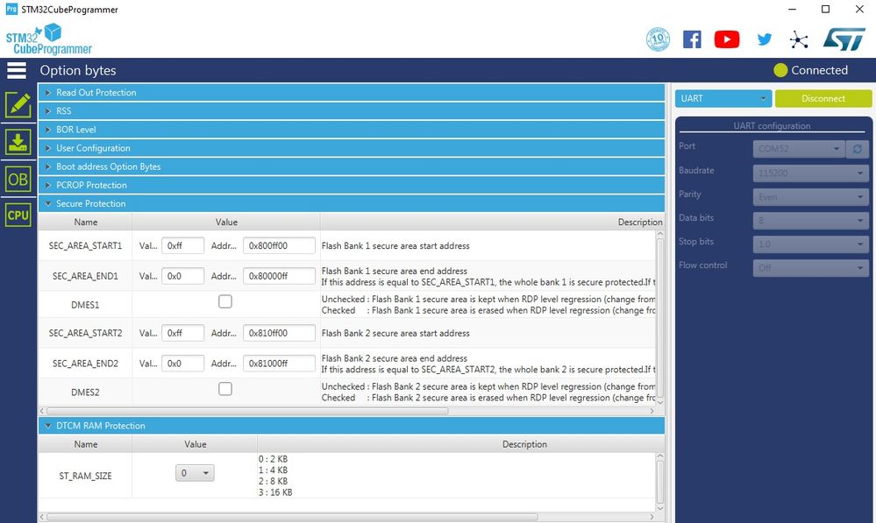This screenshot has height=523, width=876.
Task: Open the Port COM52 dropdown
Action: tap(798, 149)
